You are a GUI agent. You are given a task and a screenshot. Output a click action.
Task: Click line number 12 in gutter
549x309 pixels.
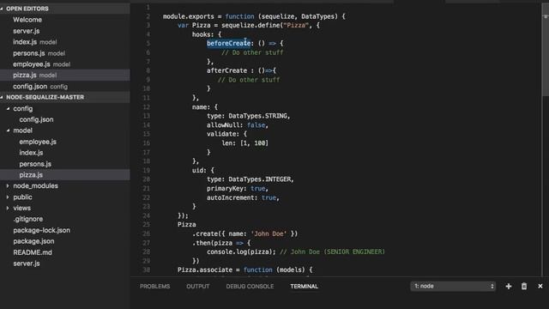pos(147,106)
